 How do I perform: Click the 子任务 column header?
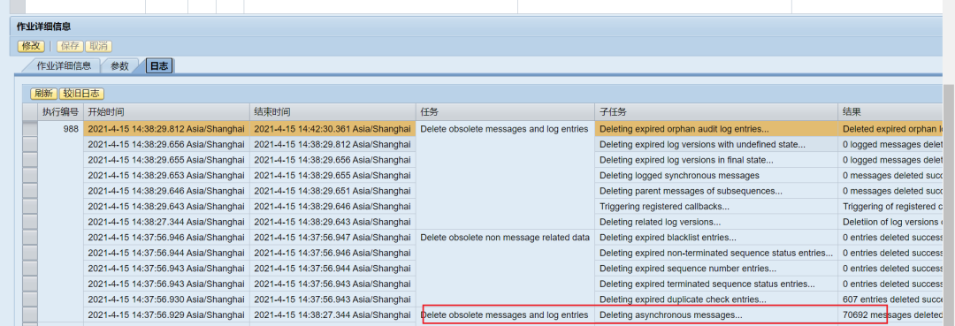pos(716,112)
